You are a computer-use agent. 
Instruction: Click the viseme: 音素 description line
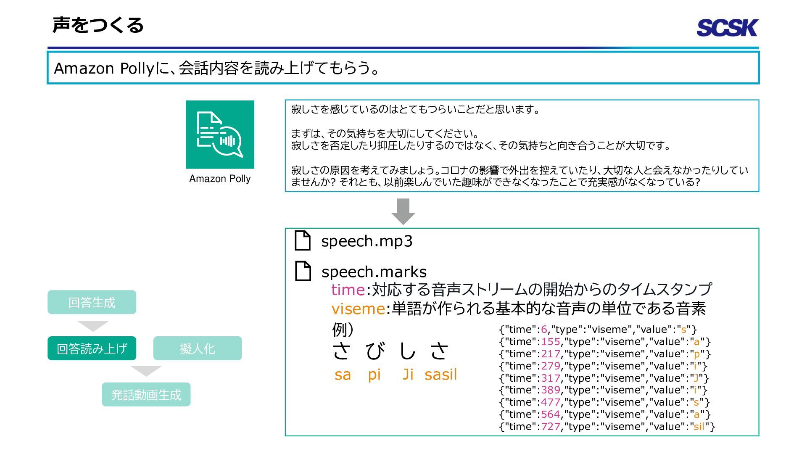click(x=518, y=309)
